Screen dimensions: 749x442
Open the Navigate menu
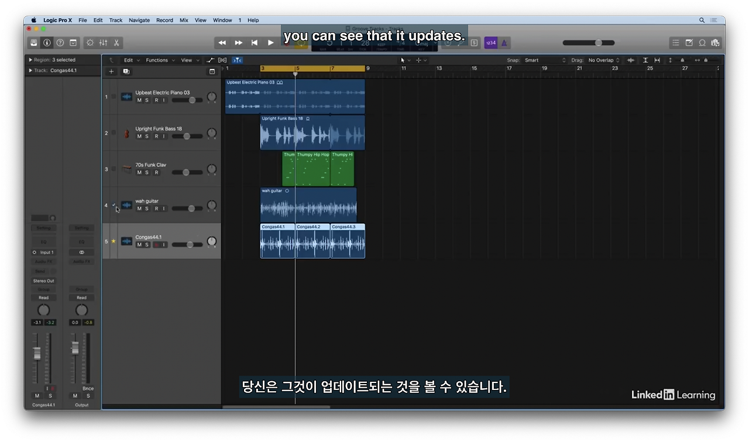coord(139,20)
